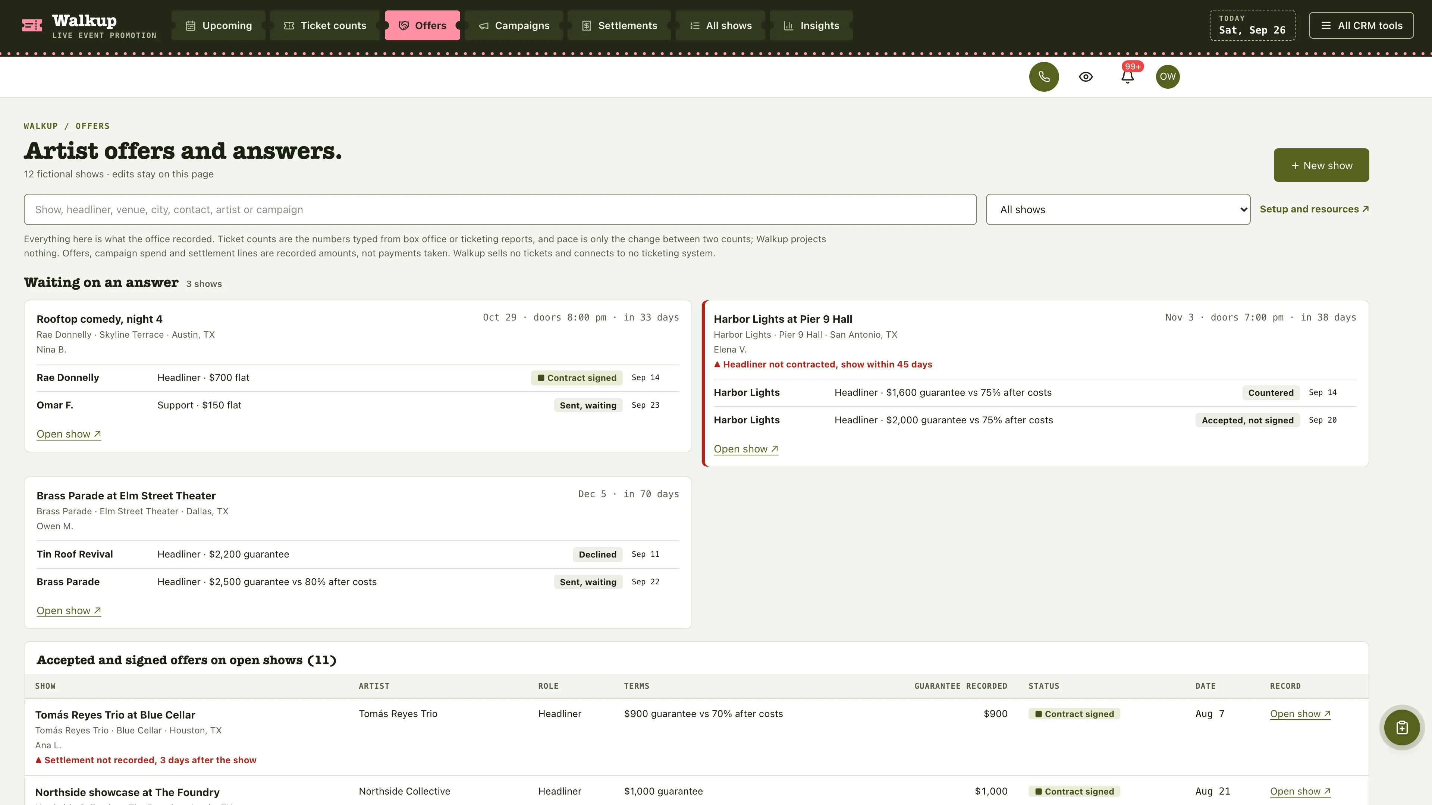This screenshot has width=1432, height=805.
Task: Click Settlement not recorded warning
Action: (146, 760)
